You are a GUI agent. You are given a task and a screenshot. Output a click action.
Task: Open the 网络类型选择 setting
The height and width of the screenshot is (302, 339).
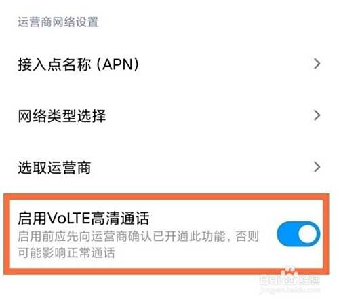[169, 116]
